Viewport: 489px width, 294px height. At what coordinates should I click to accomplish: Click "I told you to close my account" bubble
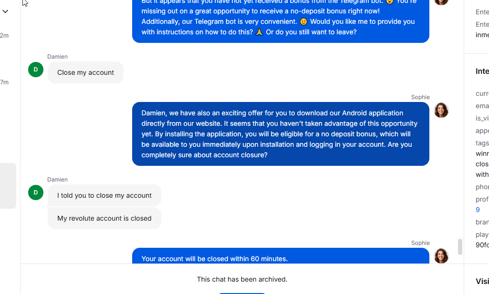[104, 195]
